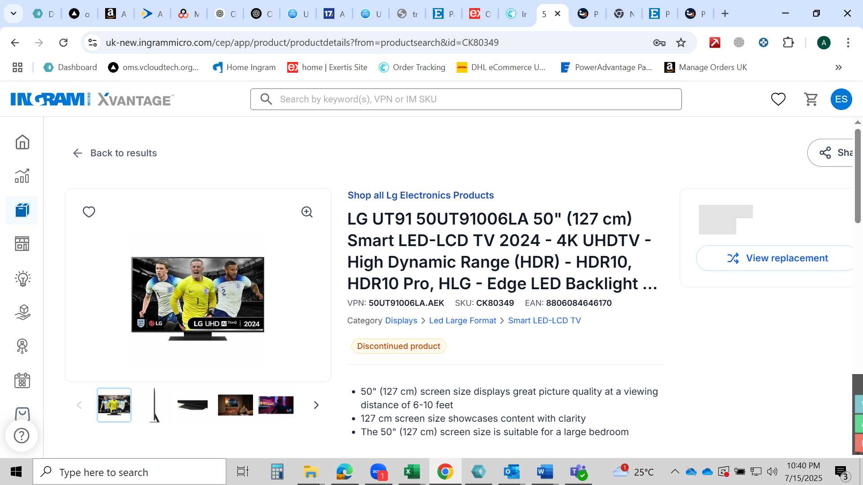863x485 pixels.
Task: Open a new browser tab
Action: click(725, 13)
